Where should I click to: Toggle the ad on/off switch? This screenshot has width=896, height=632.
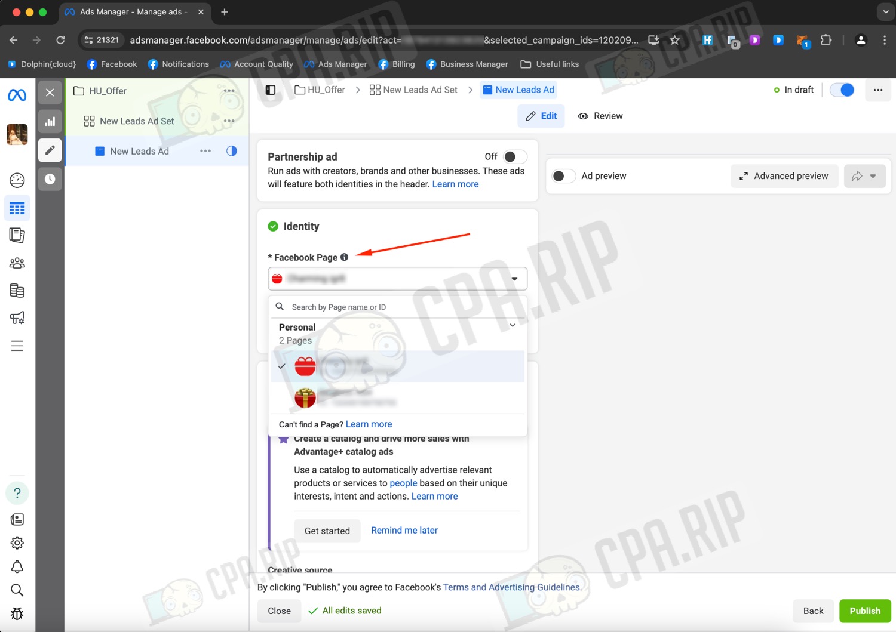coord(842,90)
